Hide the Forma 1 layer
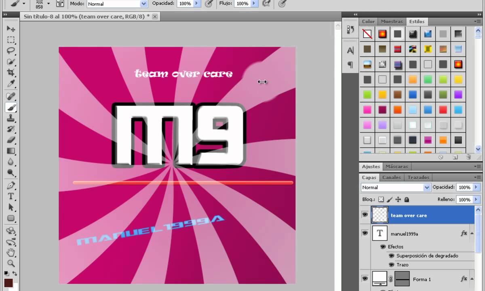485x291 pixels. pyautogui.click(x=365, y=278)
